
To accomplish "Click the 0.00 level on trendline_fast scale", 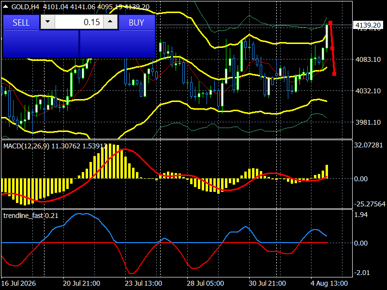I will (x=361, y=243).
